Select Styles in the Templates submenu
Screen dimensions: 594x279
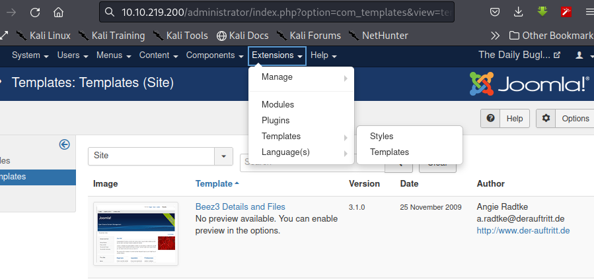pyautogui.click(x=381, y=136)
